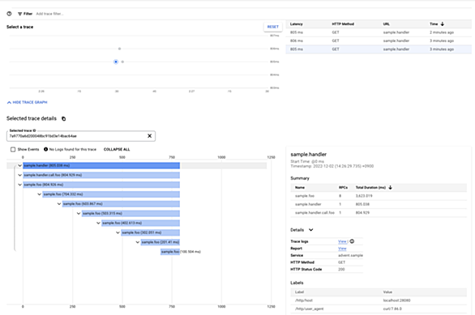The width and height of the screenshot is (475, 315).
Task: Select the sample.foo (503.315 ms) span bar
Action: click(x=131, y=214)
